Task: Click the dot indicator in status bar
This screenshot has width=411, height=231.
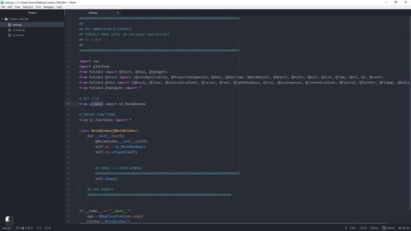Action: (346, 228)
